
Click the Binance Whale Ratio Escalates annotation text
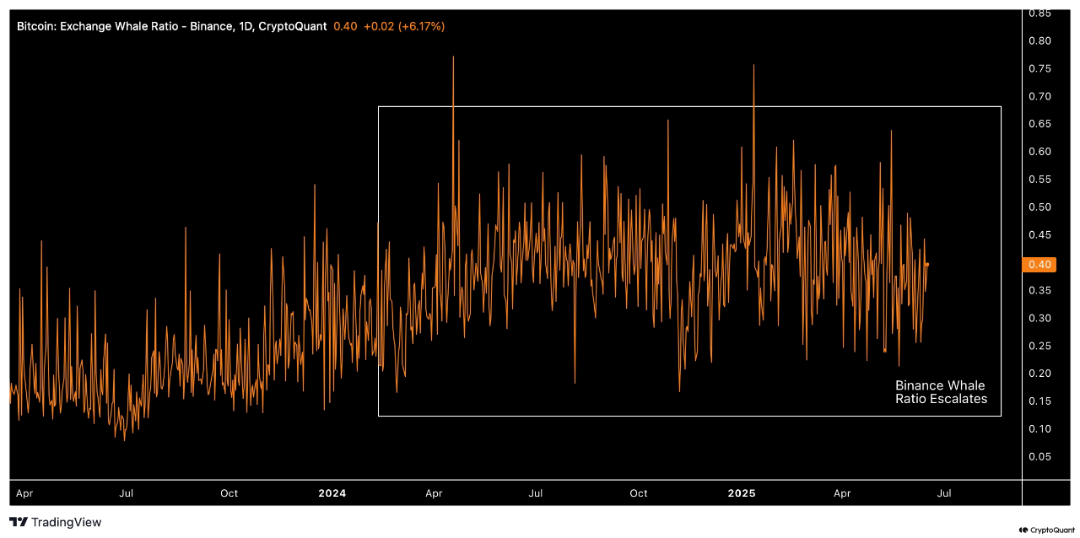click(941, 392)
